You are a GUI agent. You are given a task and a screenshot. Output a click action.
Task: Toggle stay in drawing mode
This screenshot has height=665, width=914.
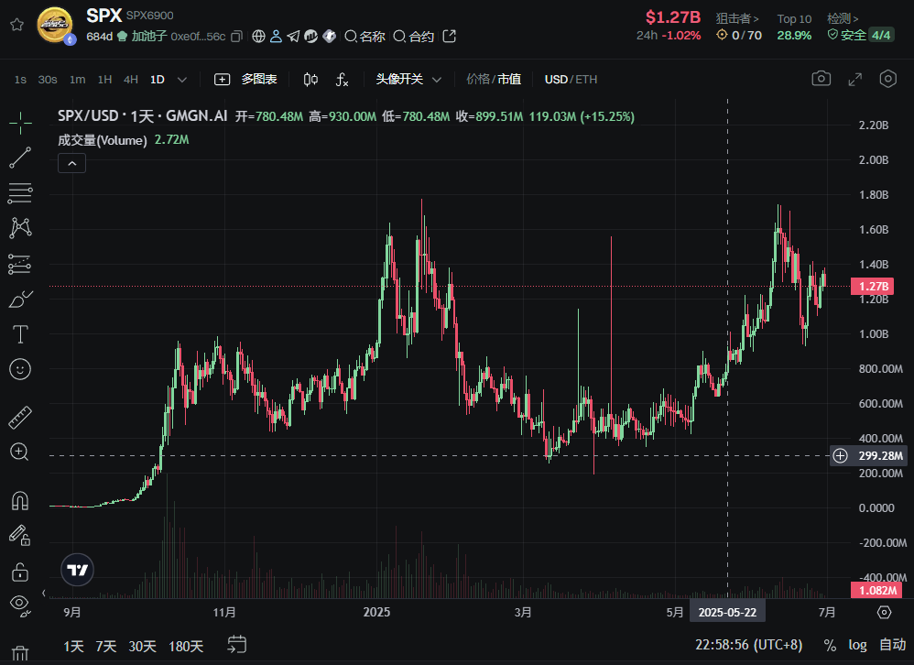pos(20,536)
